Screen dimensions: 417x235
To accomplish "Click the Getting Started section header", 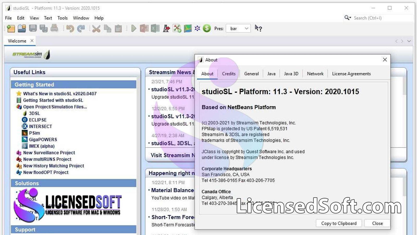I will coord(73,84).
